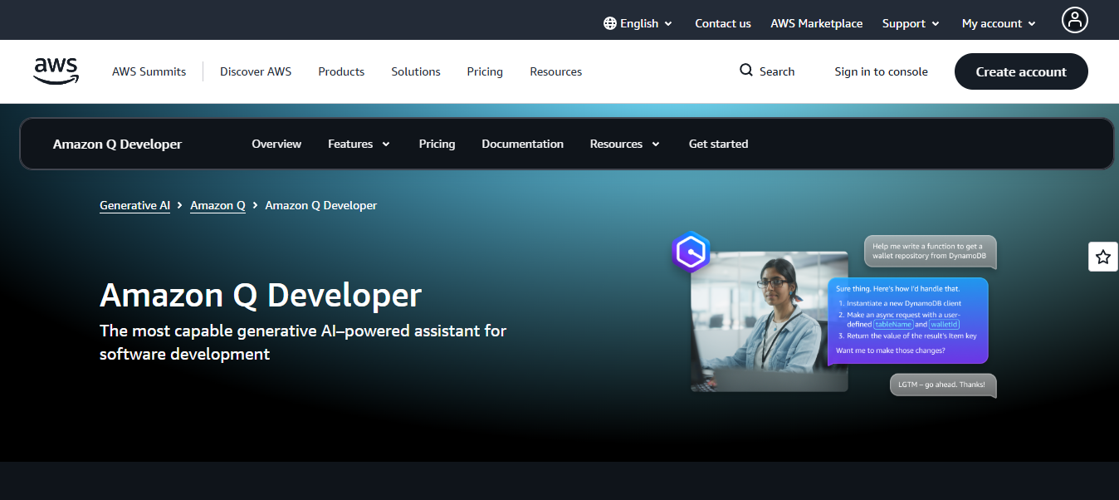Click the Create account button
The width and height of the screenshot is (1119, 500).
[1021, 71]
